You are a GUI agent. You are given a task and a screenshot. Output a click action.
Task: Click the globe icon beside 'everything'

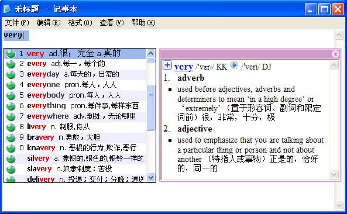coord(11,106)
